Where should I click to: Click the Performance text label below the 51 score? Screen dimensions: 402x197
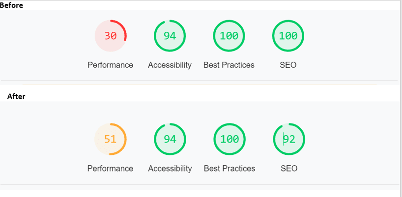click(x=110, y=169)
